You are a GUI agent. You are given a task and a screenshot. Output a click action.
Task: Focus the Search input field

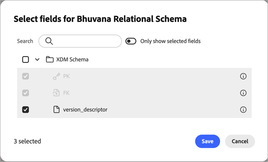86,41
